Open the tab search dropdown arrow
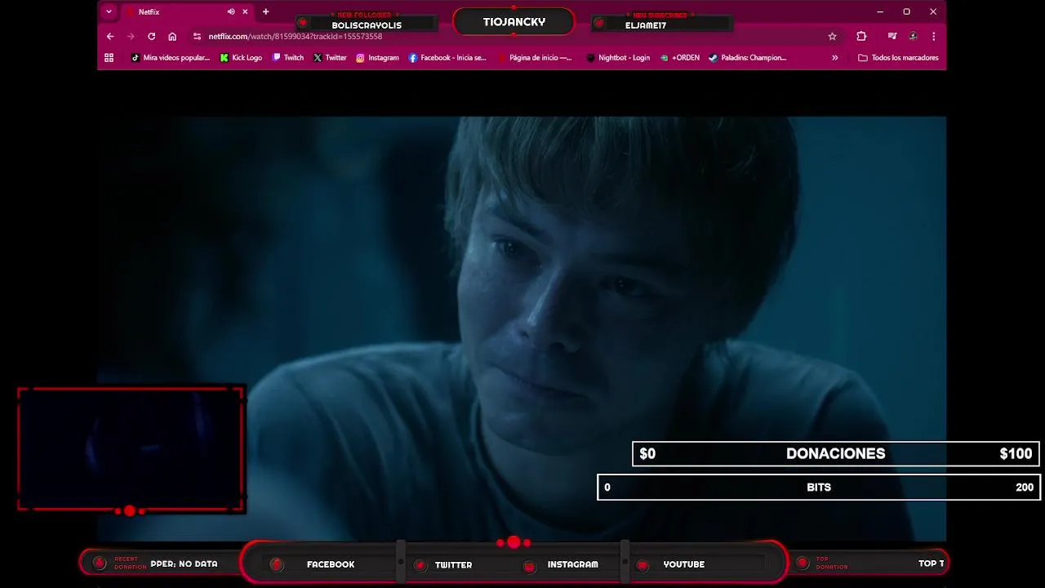The height and width of the screenshot is (588, 1045). pyautogui.click(x=109, y=11)
